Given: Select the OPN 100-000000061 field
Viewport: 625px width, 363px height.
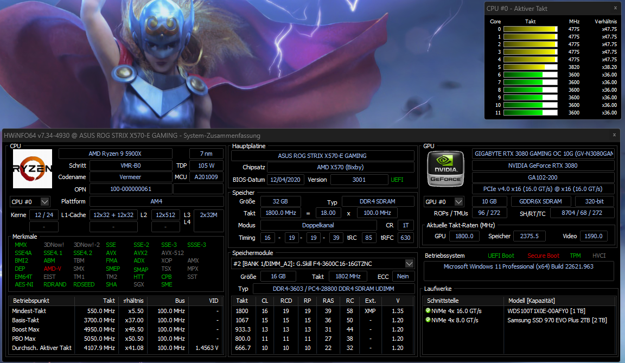Looking at the screenshot, I should click(131, 189).
